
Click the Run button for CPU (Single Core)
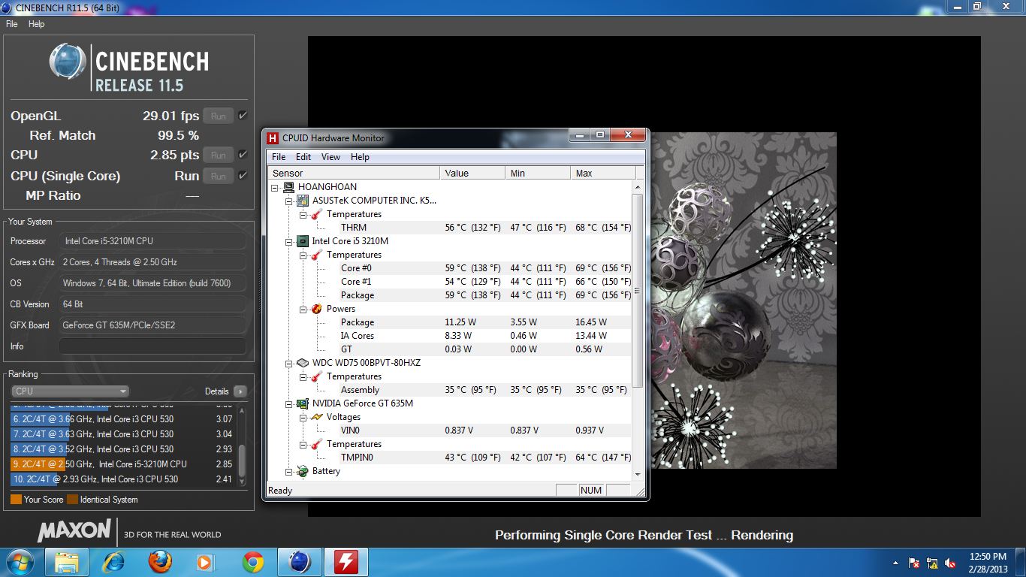point(219,177)
